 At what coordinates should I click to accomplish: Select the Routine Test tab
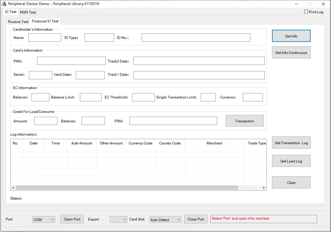18,22
